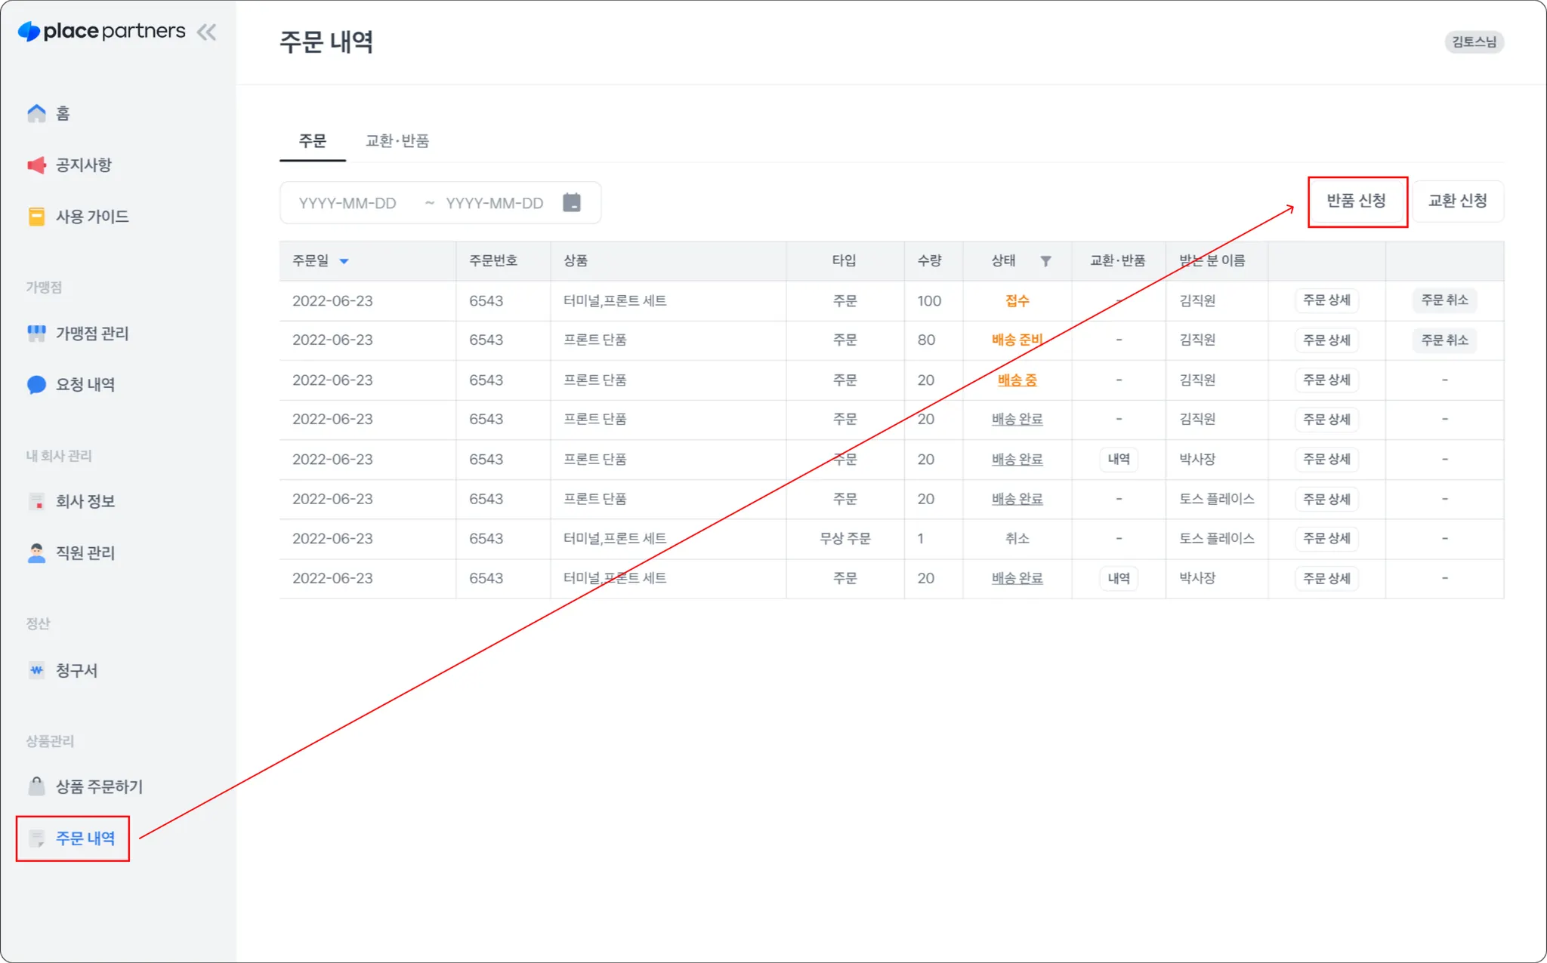1547x963 pixels.
Task: Switch to the 교환·반품 tab
Action: [397, 141]
